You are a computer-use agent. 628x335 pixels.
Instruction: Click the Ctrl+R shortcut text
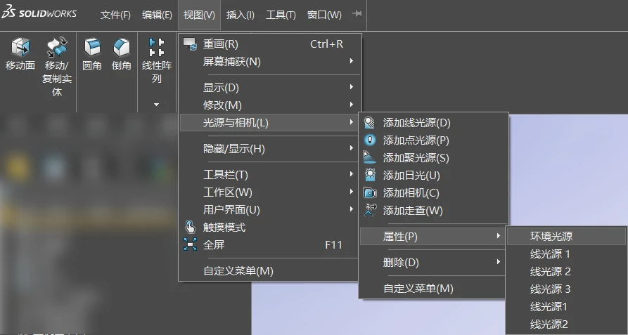[x=326, y=44]
